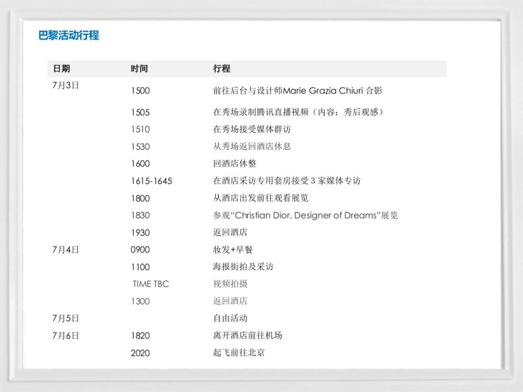Screen dimensions: 523x392
Task: Click the 7月3日 date cell
Action: click(65, 85)
